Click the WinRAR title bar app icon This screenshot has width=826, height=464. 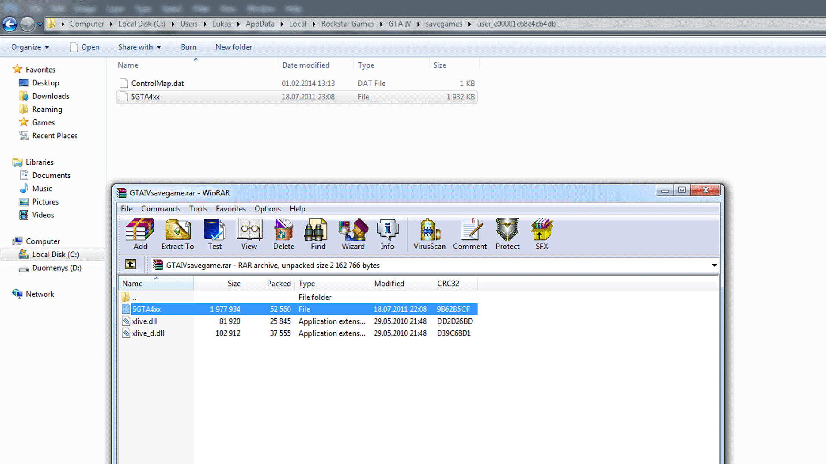tap(122, 193)
